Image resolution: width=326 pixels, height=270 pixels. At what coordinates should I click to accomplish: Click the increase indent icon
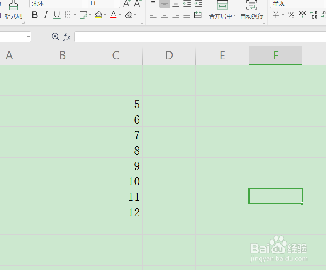pos(198,3)
